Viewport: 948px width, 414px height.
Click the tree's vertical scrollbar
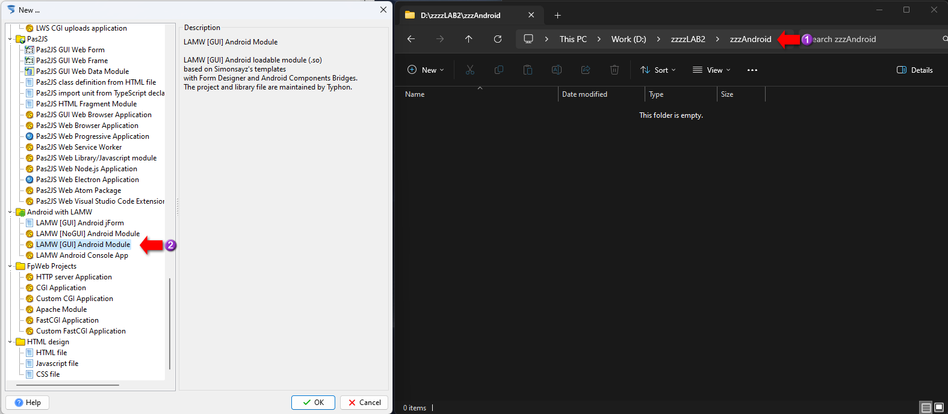pyautogui.click(x=170, y=323)
